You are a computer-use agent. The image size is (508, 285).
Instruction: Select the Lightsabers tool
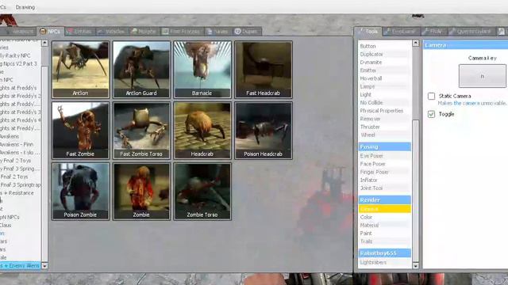384,262
